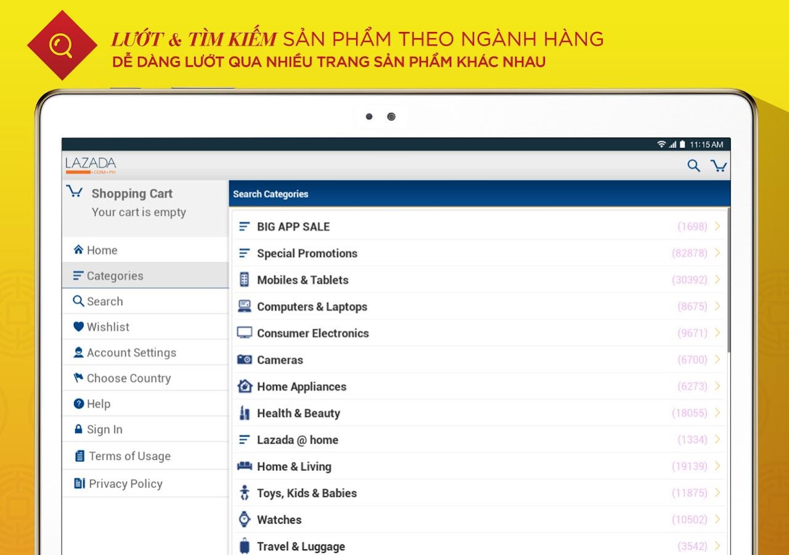
Task: Expand Consumer Electronics row chevron
Action: 717,332
